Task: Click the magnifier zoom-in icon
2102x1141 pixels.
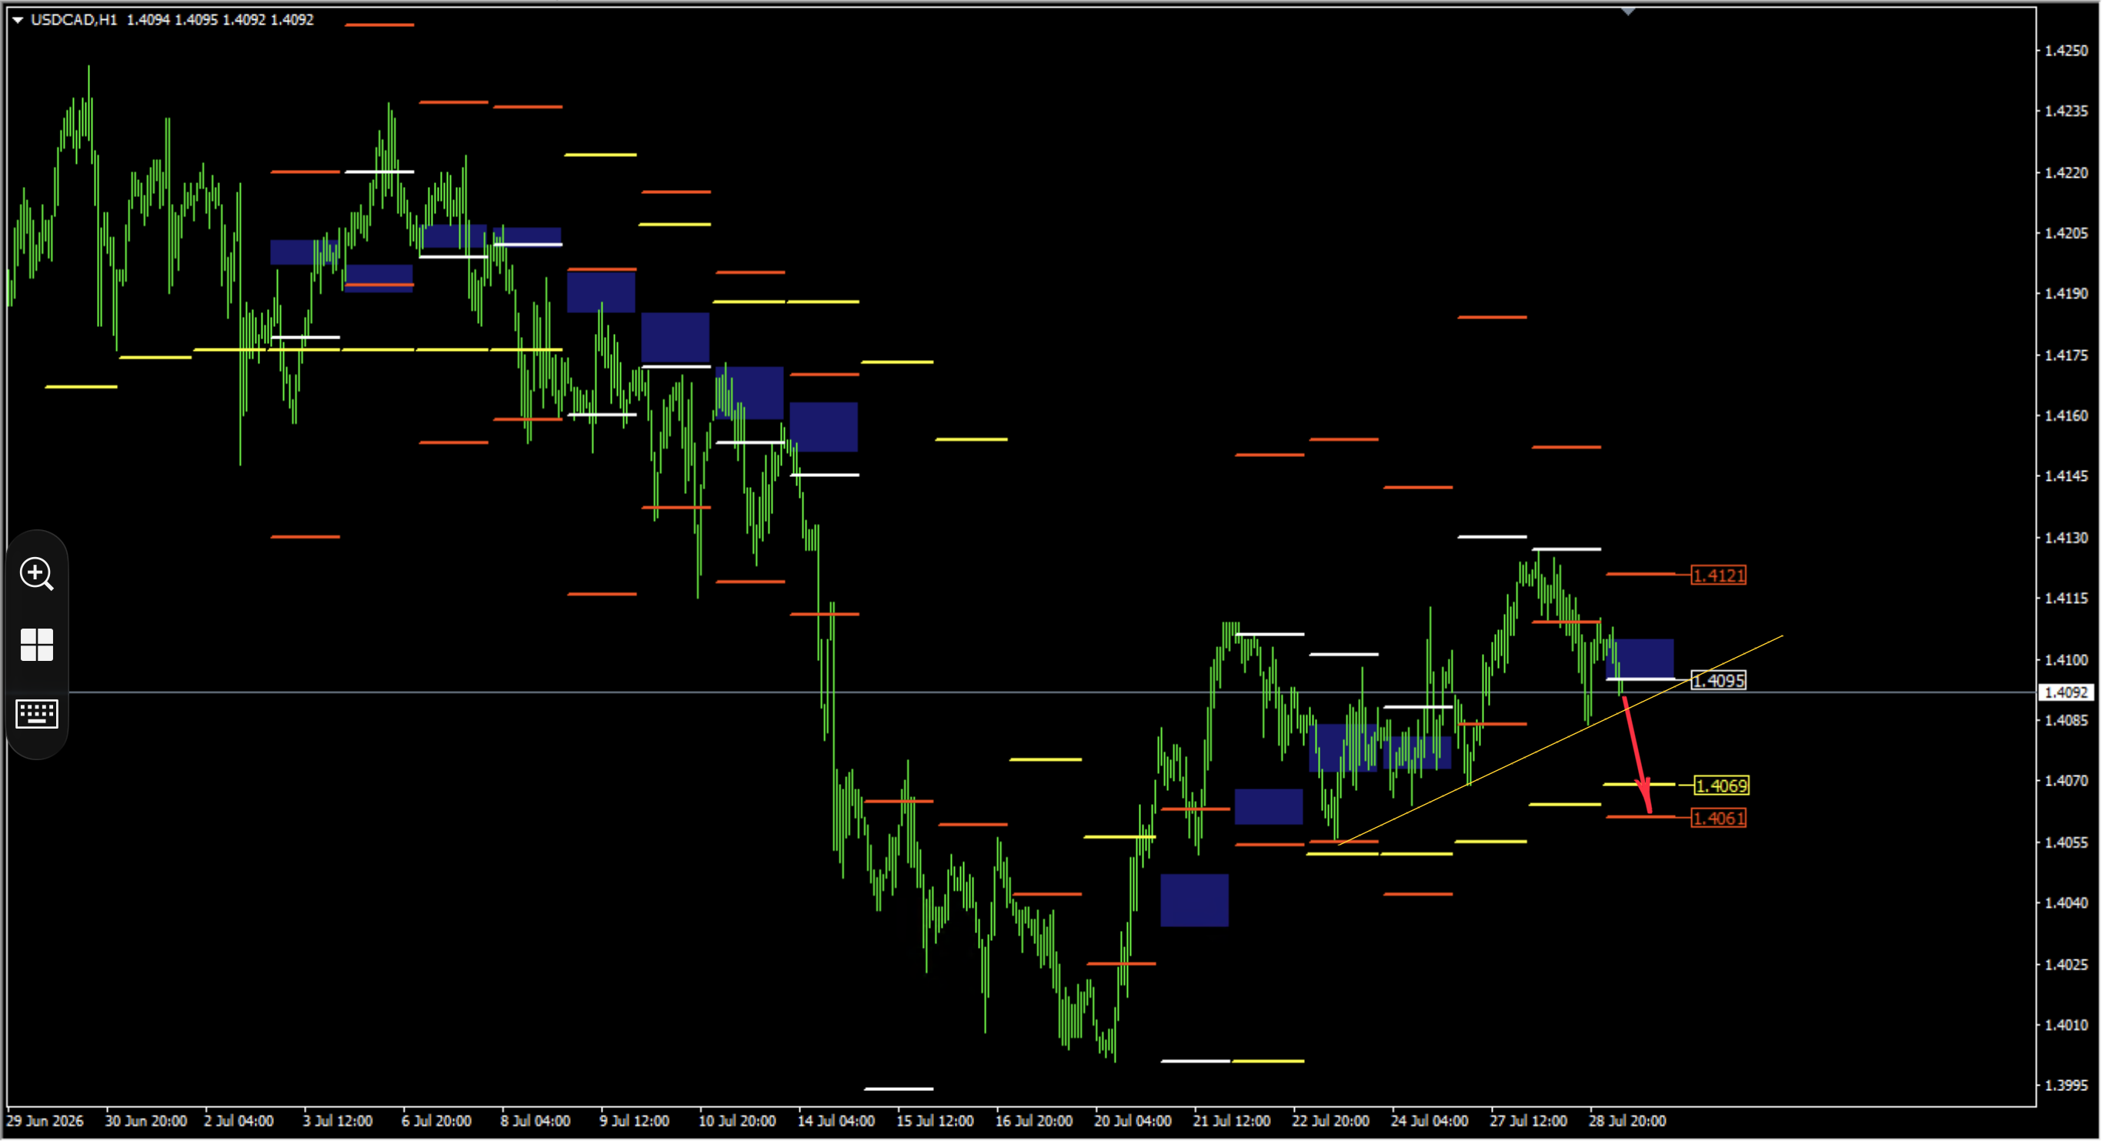Action: click(37, 574)
